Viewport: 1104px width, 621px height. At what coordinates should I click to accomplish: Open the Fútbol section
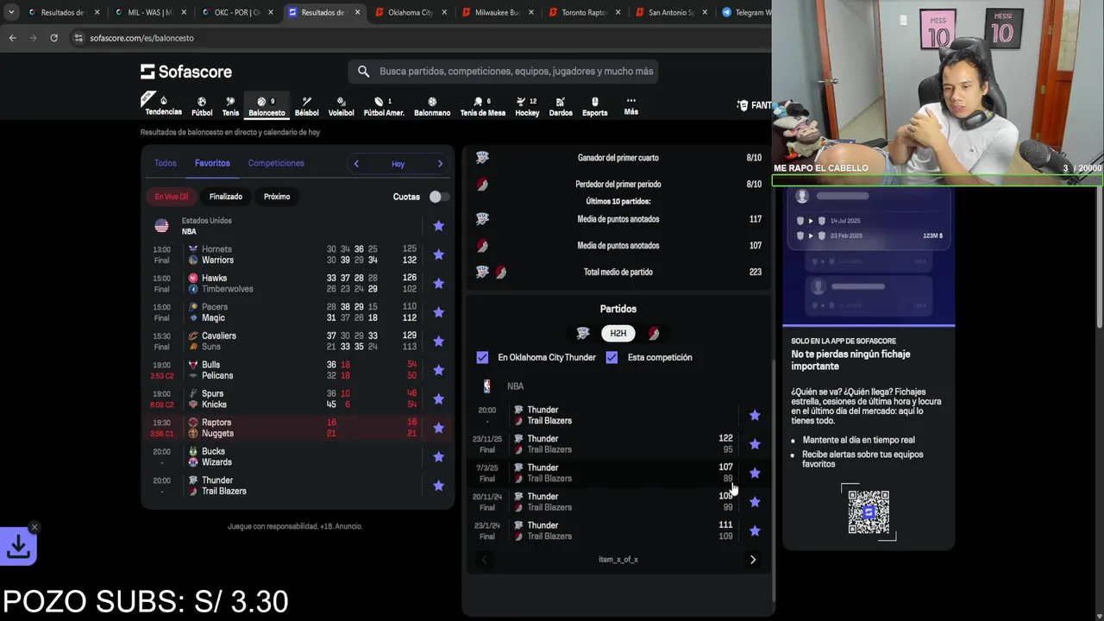(x=202, y=106)
